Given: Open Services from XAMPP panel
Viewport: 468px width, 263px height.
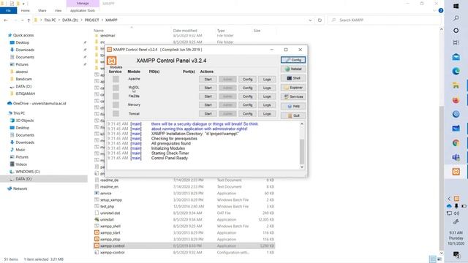Looking at the screenshot, I should [293, 96].
